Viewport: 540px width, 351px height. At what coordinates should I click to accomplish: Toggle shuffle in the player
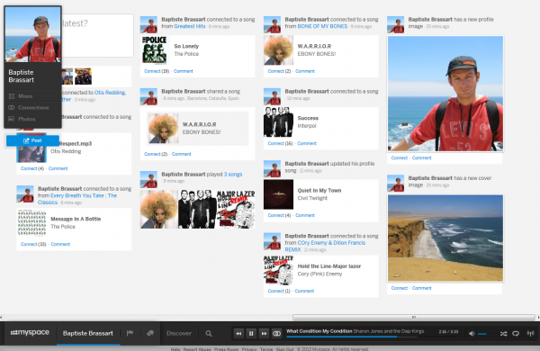(x=503, y=333)
